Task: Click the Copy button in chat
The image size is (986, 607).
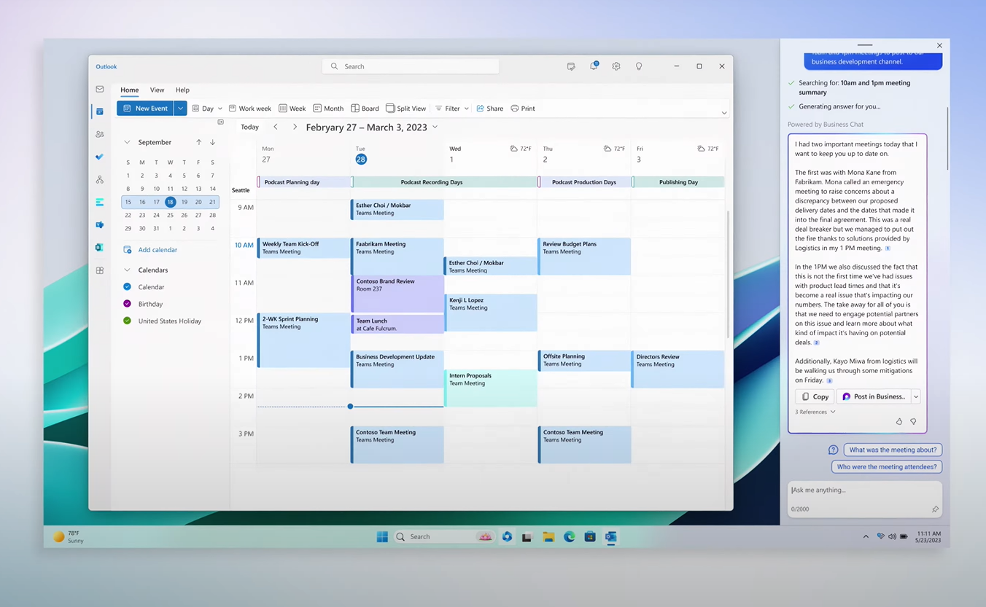Action: click(x=815, y=396)
